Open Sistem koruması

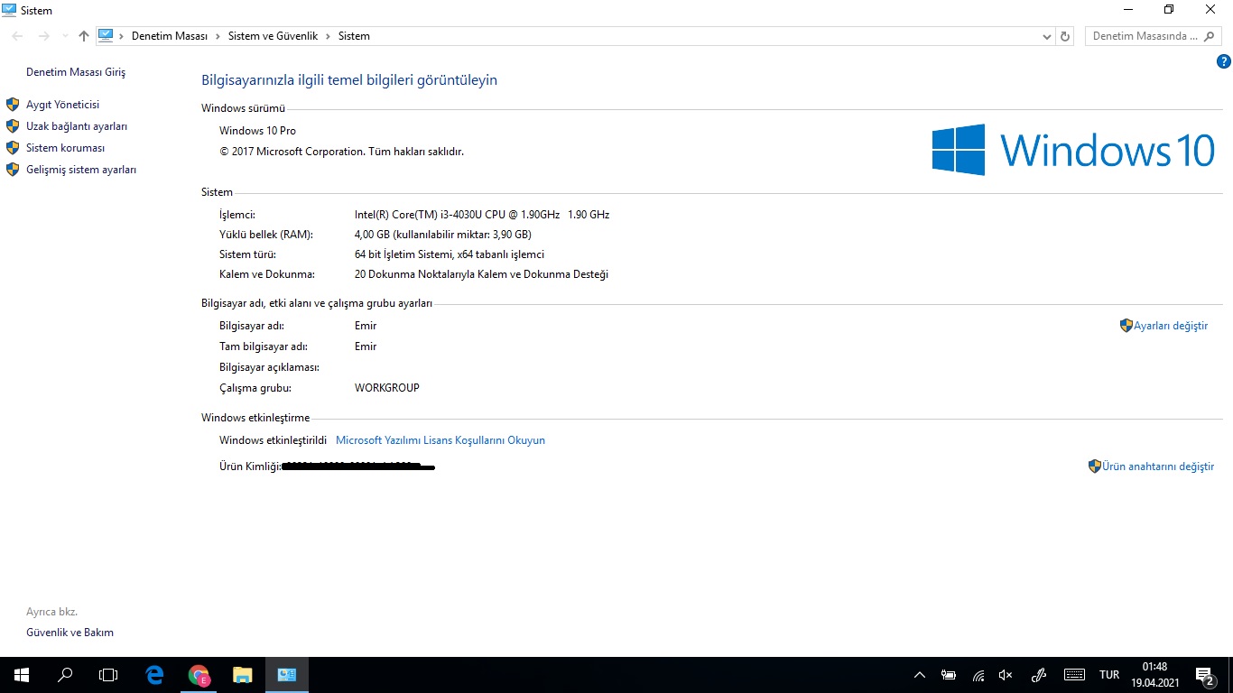point(65,148)
